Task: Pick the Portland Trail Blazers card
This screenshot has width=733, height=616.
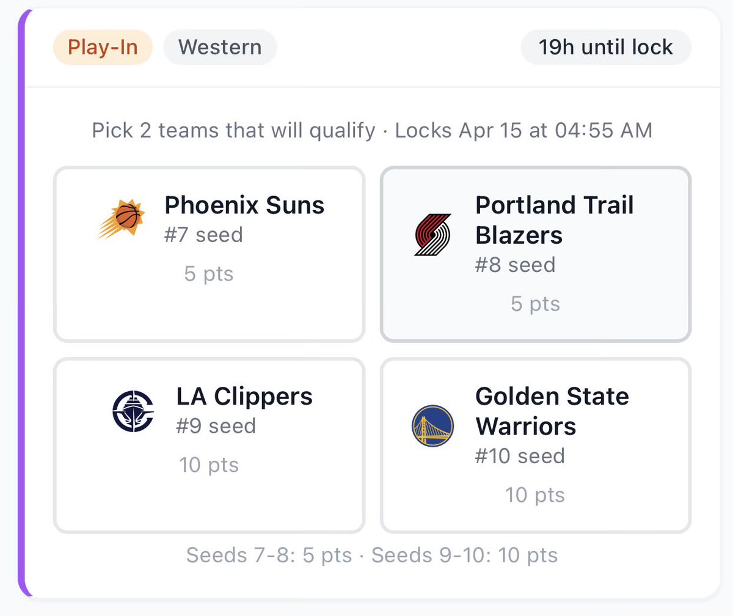Action: [536, 254]
